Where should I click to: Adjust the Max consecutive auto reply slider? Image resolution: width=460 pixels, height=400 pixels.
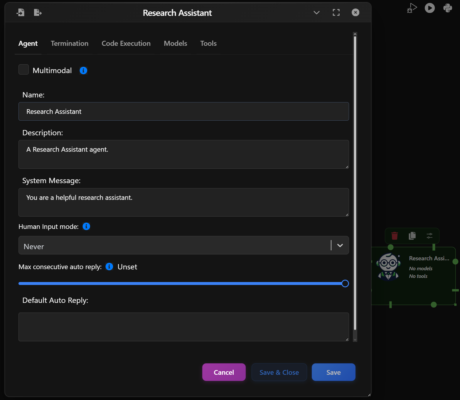pyautogui.click(x=345, y=283)
